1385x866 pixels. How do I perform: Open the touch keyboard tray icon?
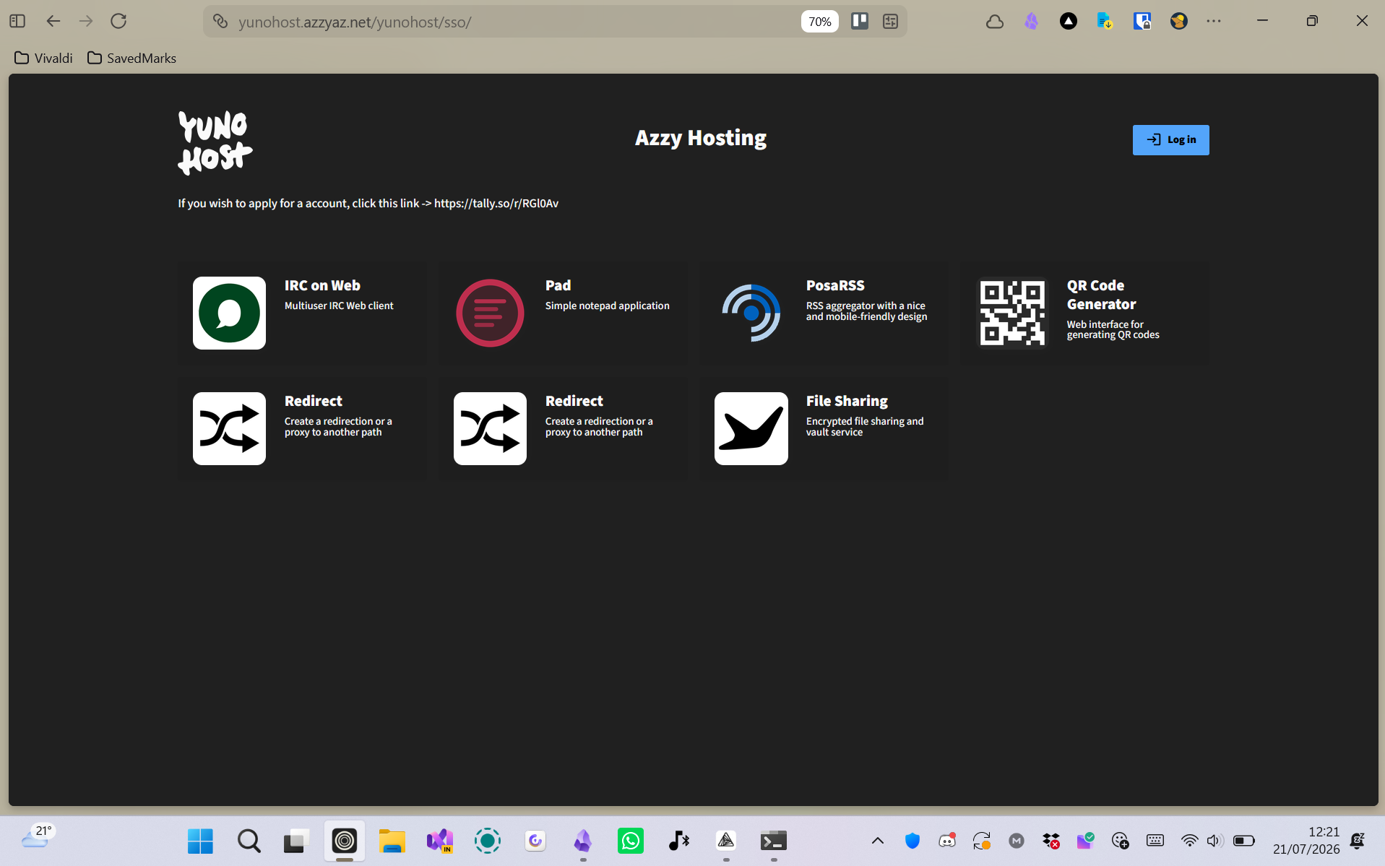[x=1155, y=841]
